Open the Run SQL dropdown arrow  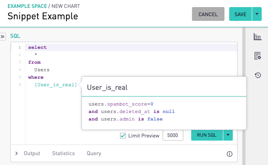(228, 135)
